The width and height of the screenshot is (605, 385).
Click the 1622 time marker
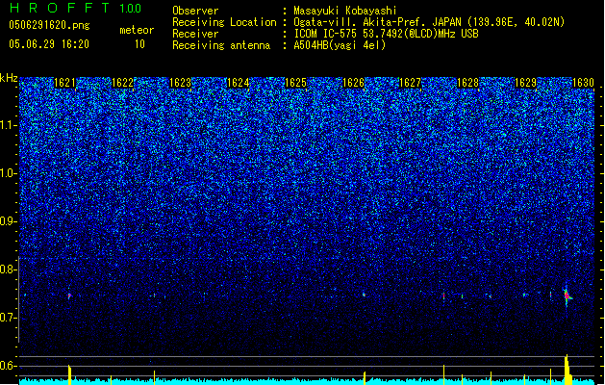(122, 83)
